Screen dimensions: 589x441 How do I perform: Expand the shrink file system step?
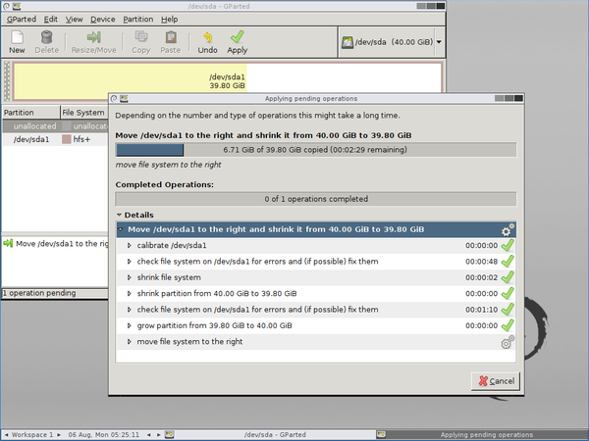click(130, 277)
